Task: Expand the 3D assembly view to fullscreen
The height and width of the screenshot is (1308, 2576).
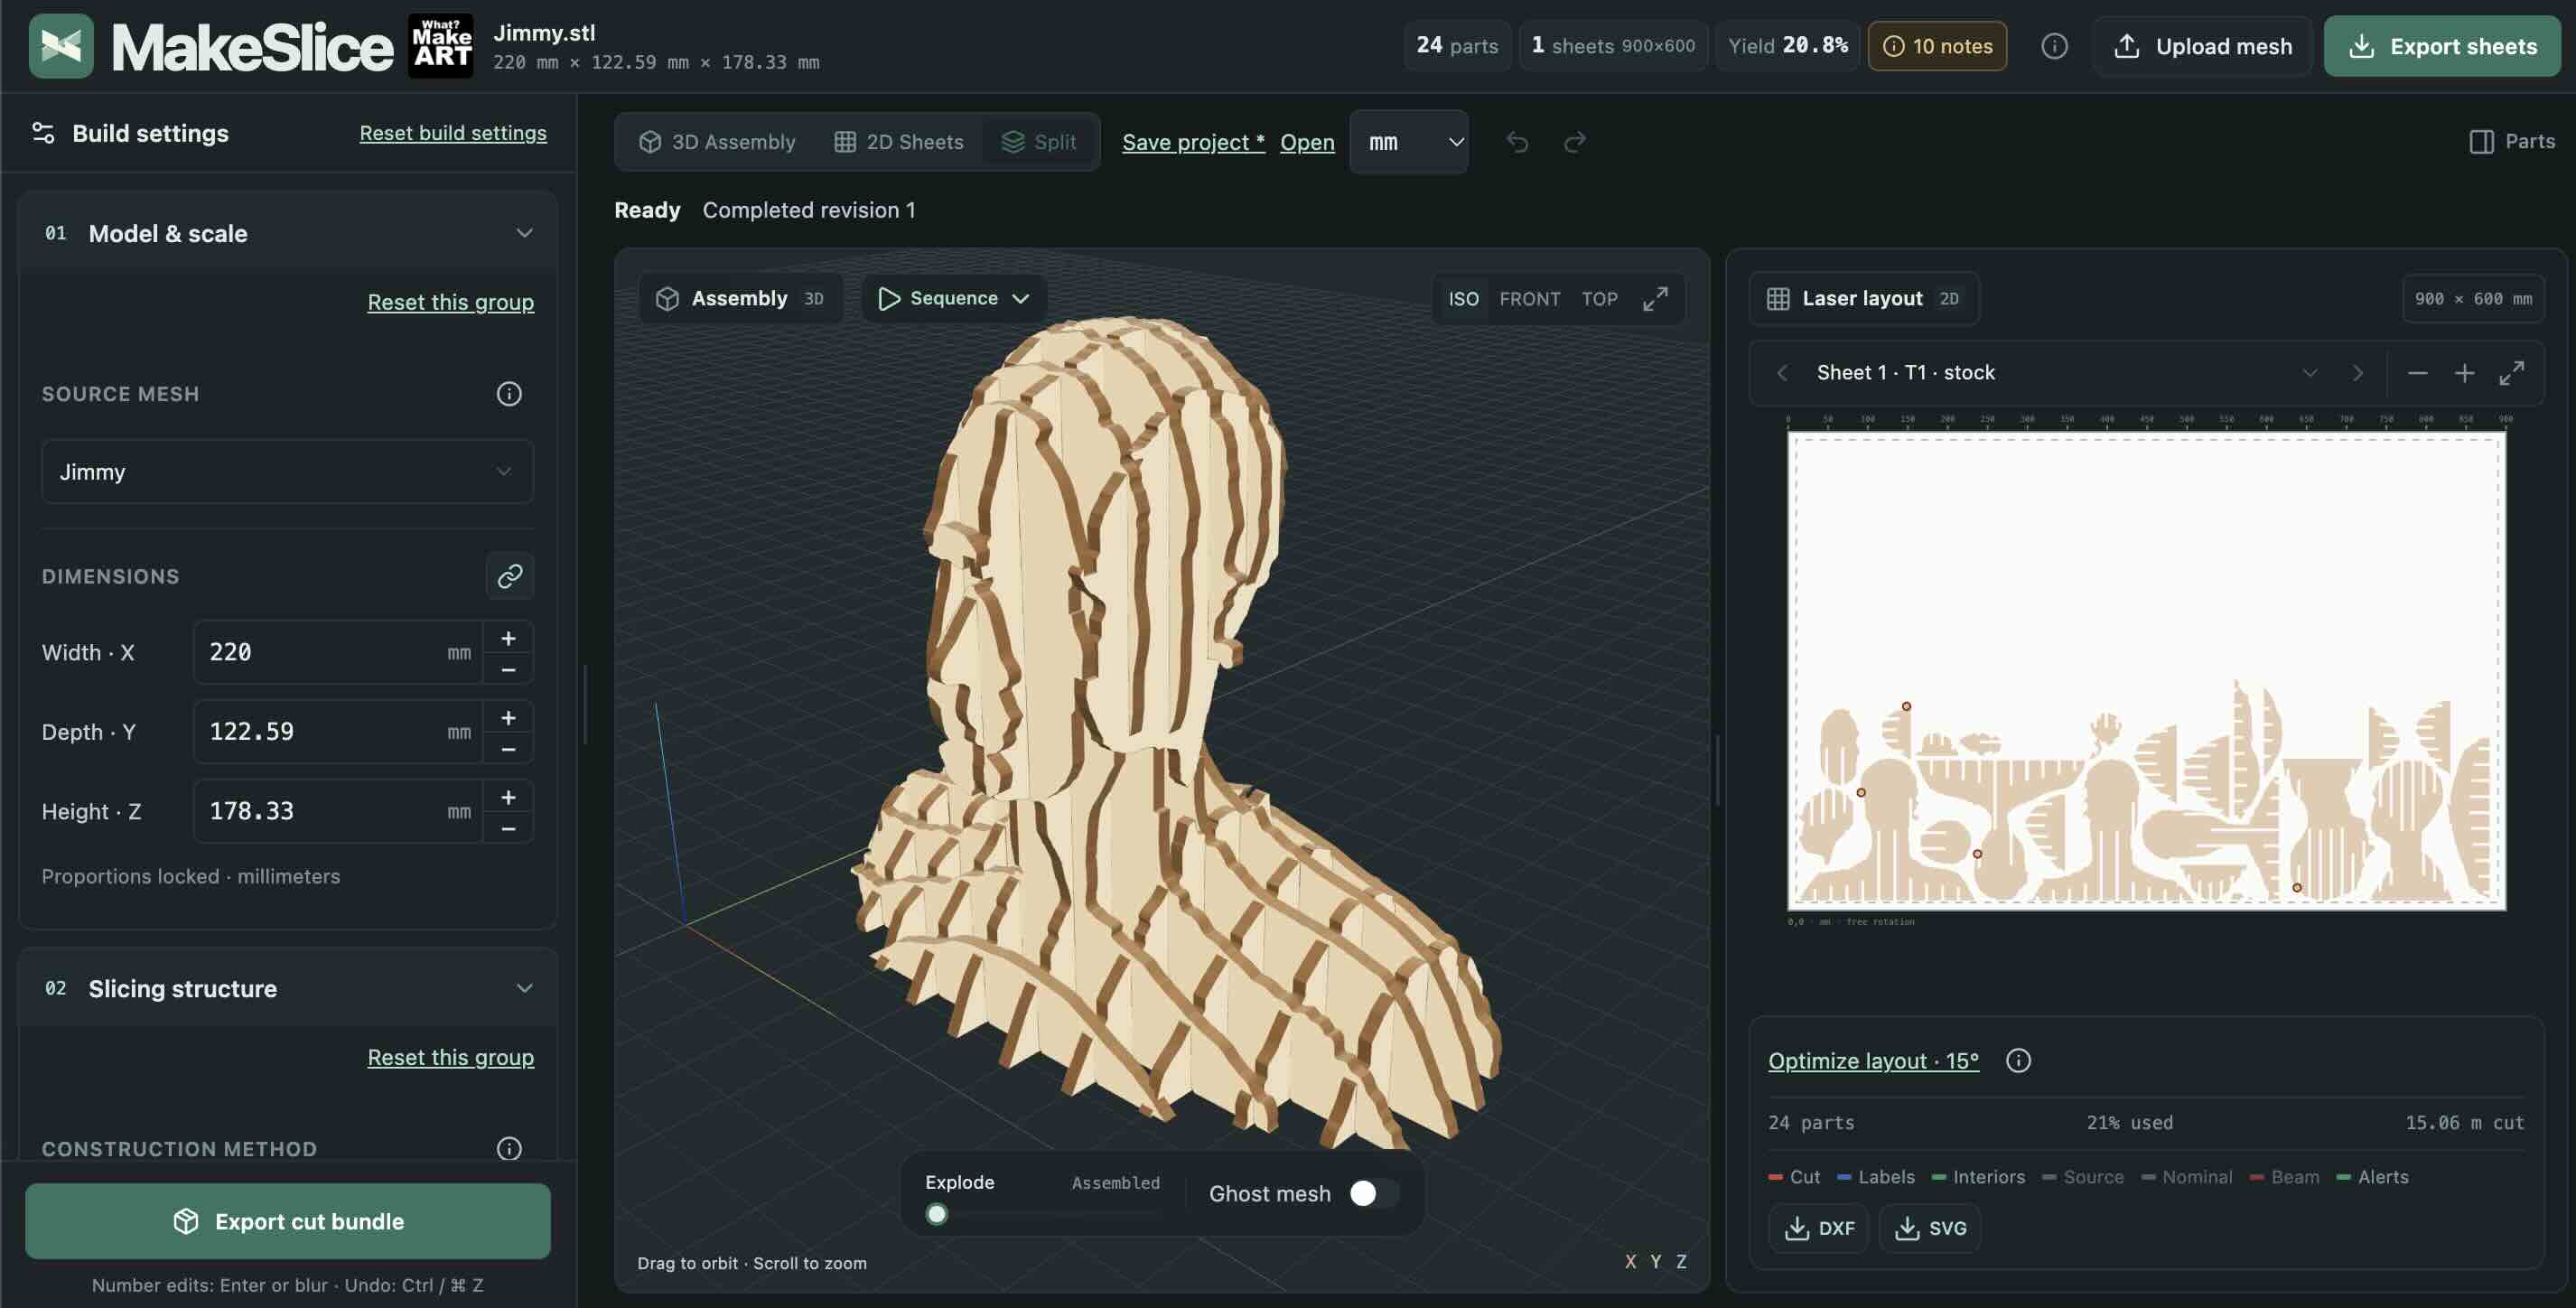Action: [1655, 299]
